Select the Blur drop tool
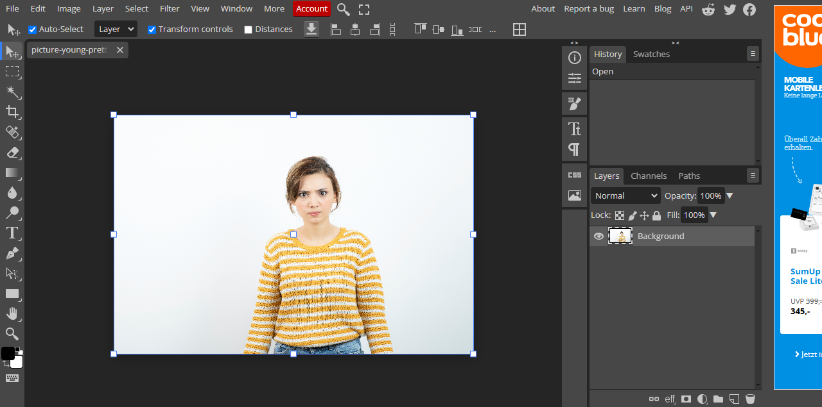This screenshot has height=407, width=822. [x=12, y=192]
